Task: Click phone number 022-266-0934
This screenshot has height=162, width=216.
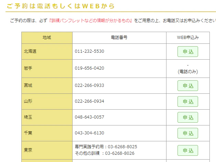Action: pyautogui.click(x=89, y=101)
